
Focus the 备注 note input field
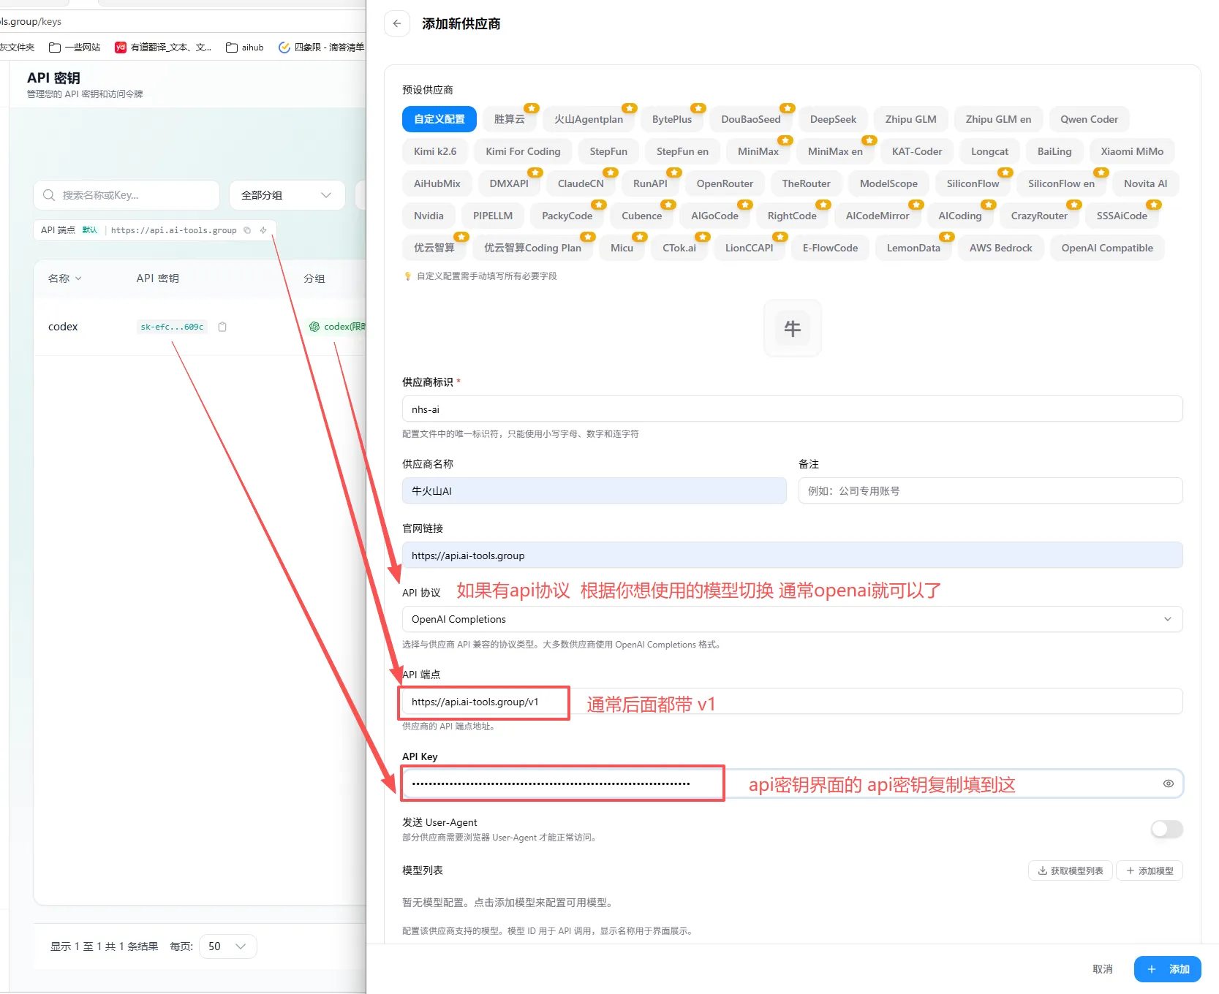click(990, 490)
